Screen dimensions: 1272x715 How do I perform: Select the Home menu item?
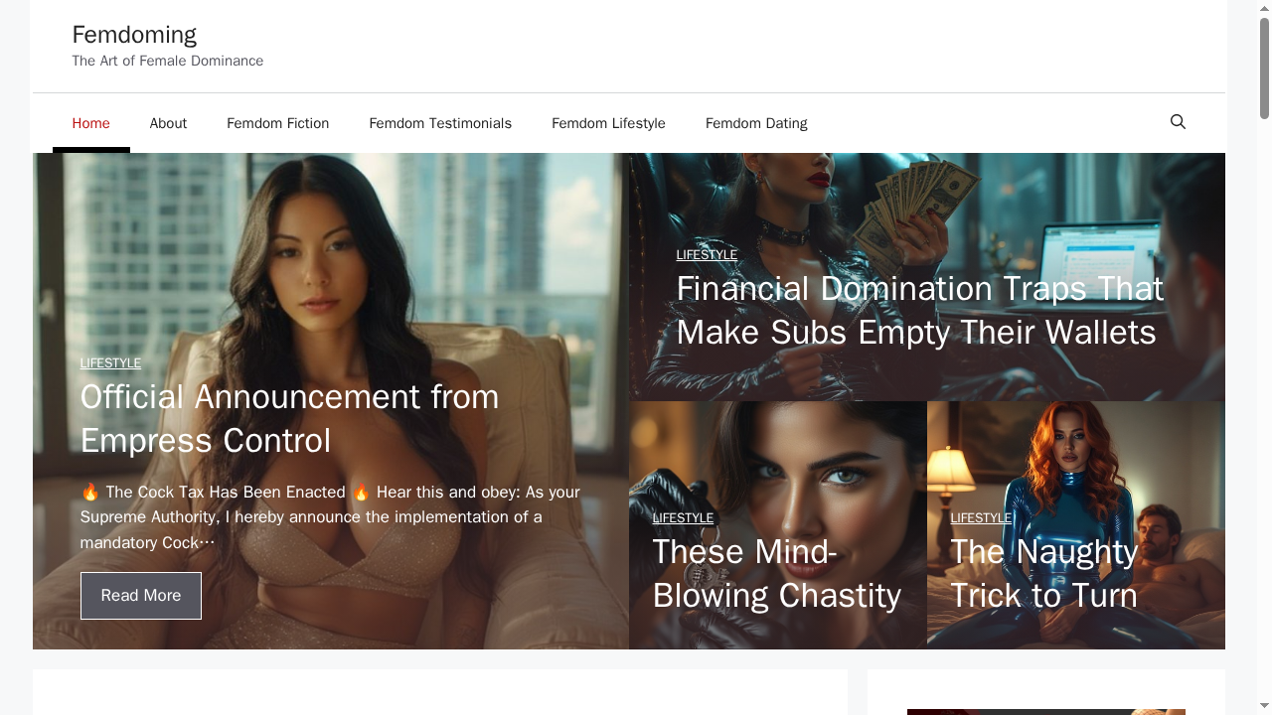coord(90,123)
